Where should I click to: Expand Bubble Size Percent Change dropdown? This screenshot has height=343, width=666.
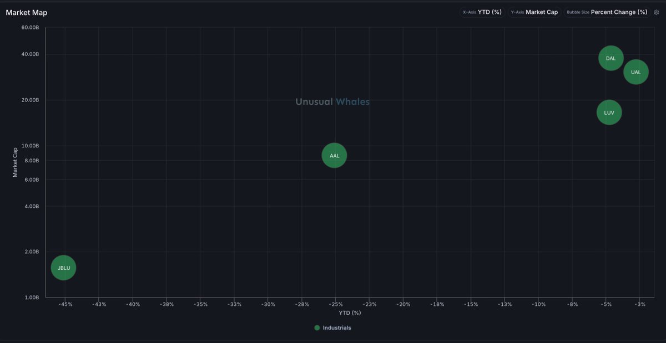tap(607, 12)
